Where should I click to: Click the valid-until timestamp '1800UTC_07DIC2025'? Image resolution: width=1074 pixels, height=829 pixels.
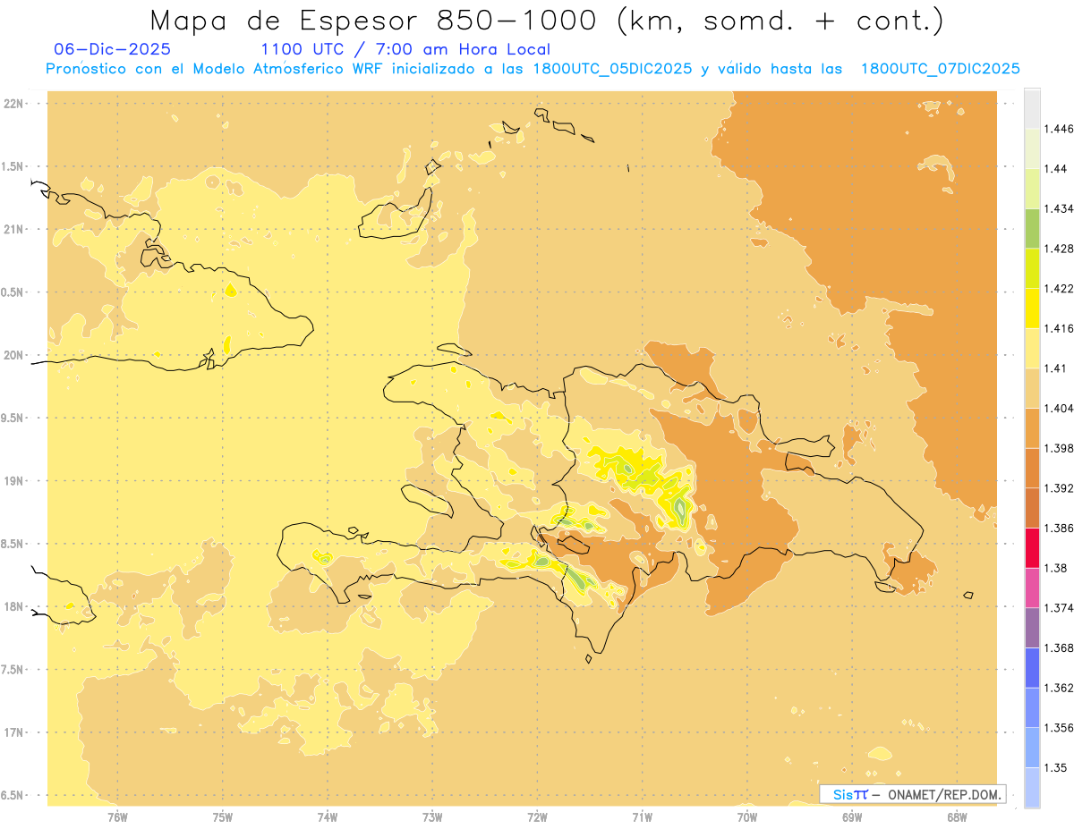tap(940, 69)
